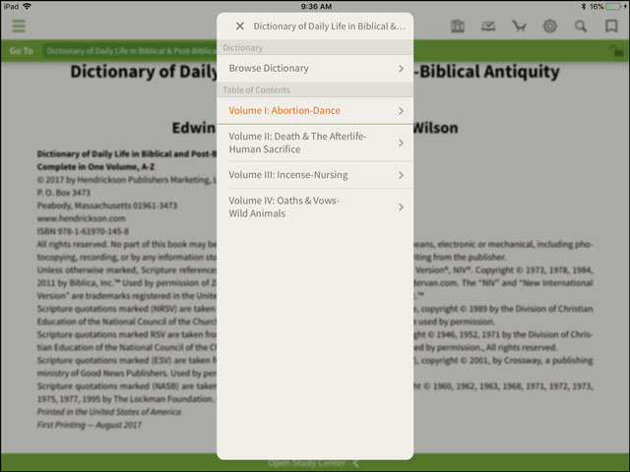Tap the Bluetooth status icon
Screen dimensions: 630x472
pos(584,7)
